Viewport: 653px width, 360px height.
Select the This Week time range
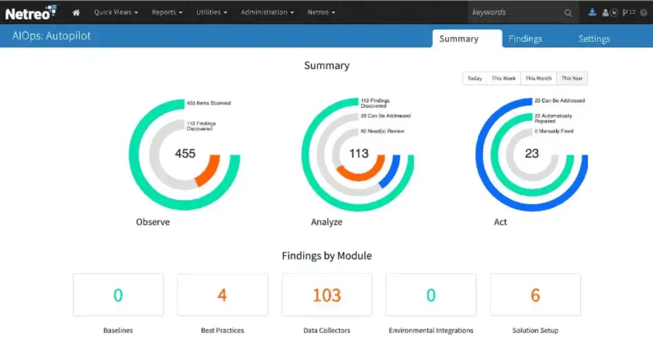504,78
